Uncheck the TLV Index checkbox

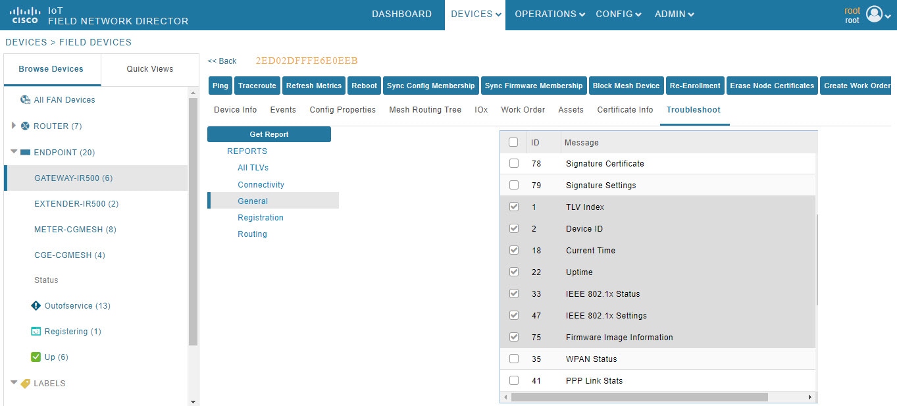(x=514, y=207)
